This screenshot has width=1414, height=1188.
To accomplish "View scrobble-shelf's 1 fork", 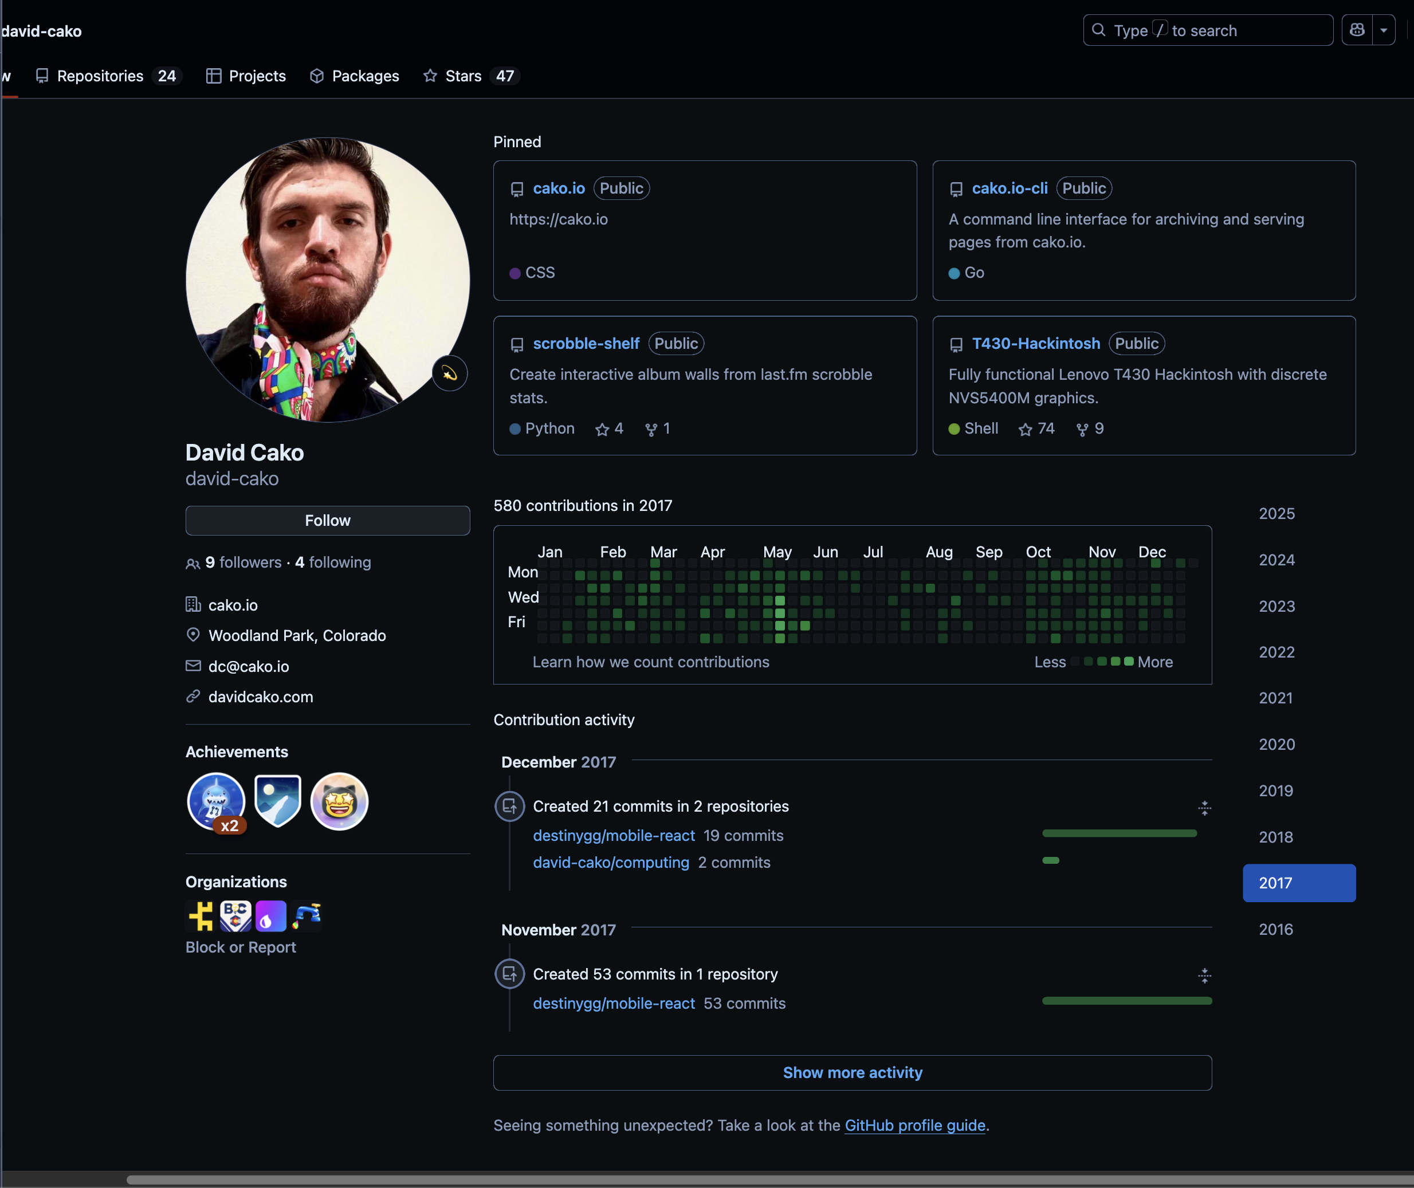I will click(658, 429).
